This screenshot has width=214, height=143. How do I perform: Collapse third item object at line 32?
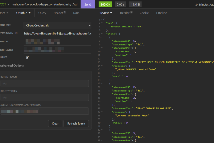(x=102, y=130)
